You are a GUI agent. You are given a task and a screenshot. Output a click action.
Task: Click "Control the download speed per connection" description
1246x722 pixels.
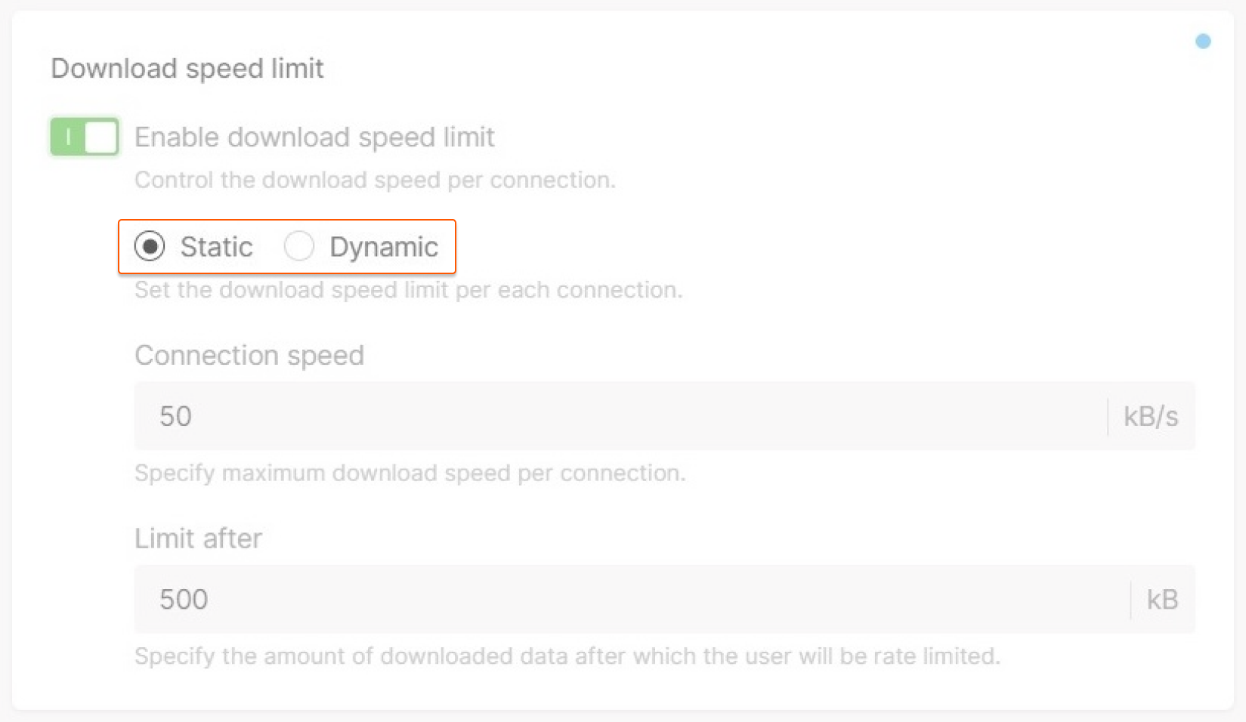click(375, 180)
